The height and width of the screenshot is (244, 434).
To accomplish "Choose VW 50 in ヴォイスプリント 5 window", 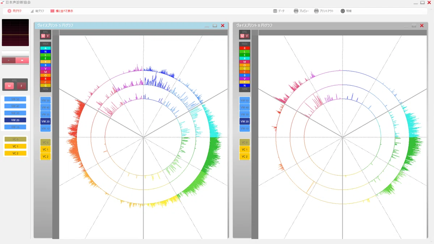I will [x=46, y=100].
